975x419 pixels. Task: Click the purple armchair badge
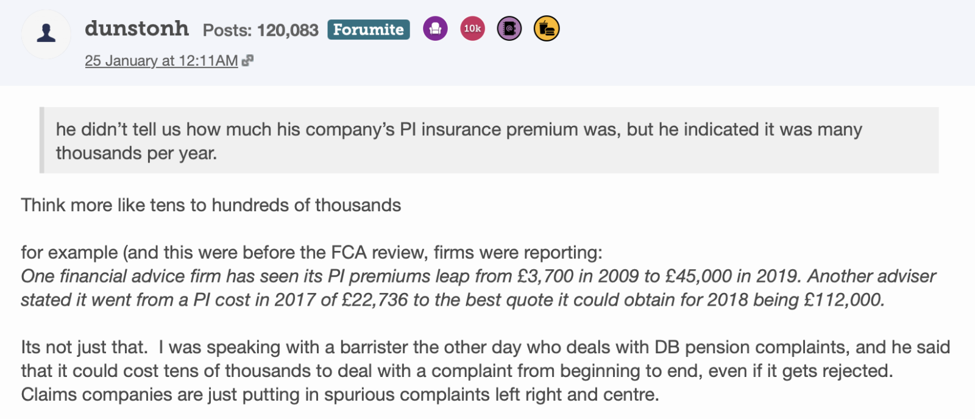435,29
